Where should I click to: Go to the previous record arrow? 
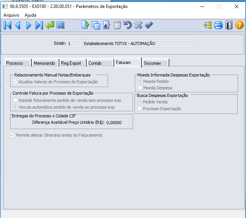[x=18, y=25]
